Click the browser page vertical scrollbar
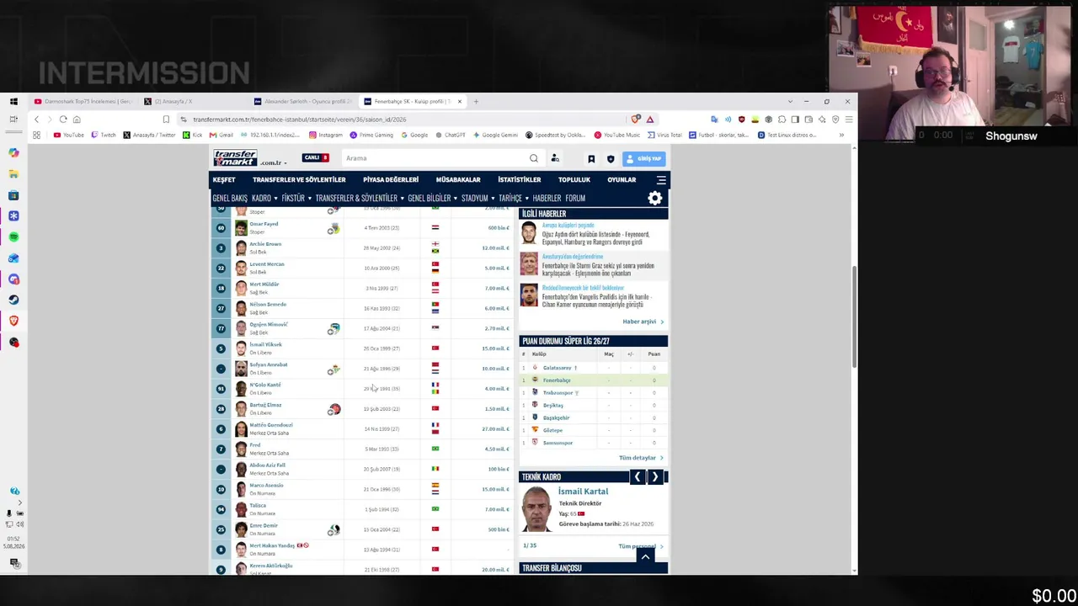 point(854,316)
